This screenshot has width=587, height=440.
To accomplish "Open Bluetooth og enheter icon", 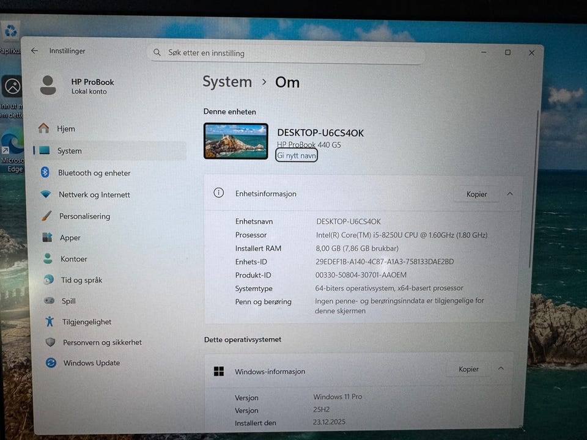I will point(45,172).
